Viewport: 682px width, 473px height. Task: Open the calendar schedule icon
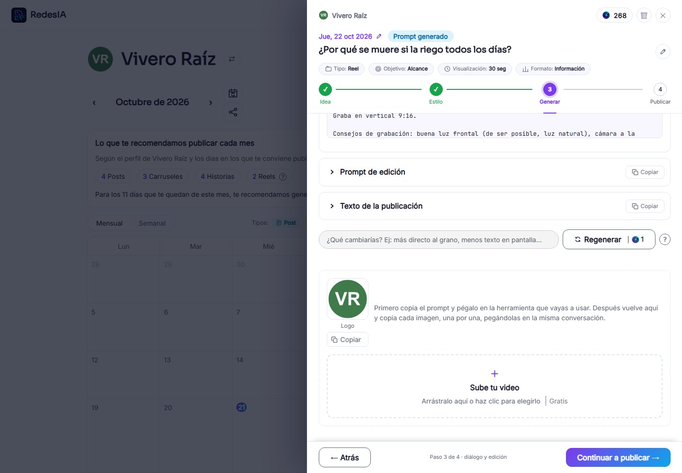pyautogui.click(x=233, y=93)
